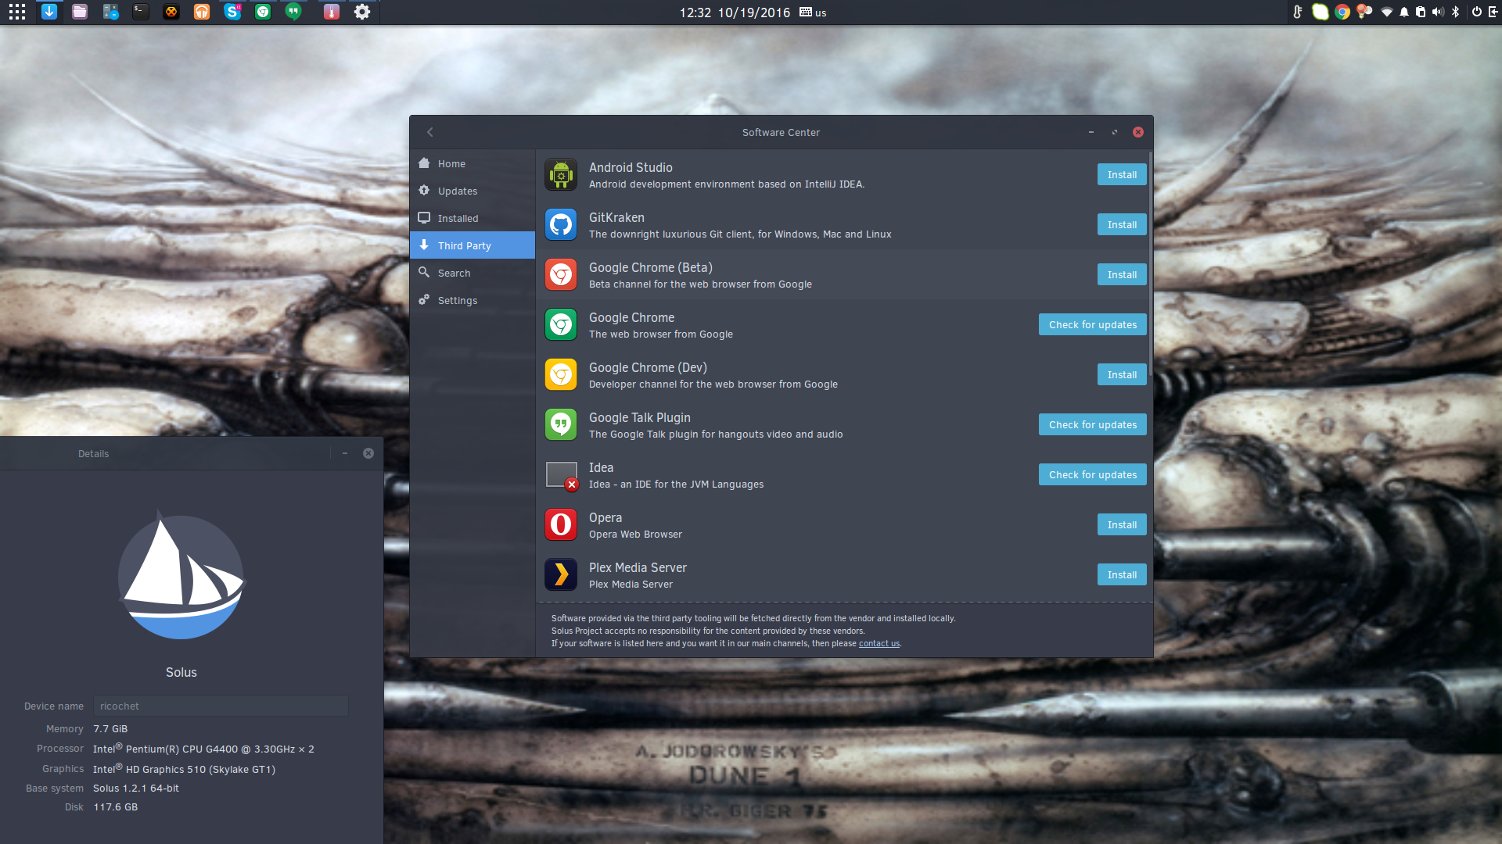Screen dimensions: 1502x844
Task: Switch to the Updates section
Action: 473,191
